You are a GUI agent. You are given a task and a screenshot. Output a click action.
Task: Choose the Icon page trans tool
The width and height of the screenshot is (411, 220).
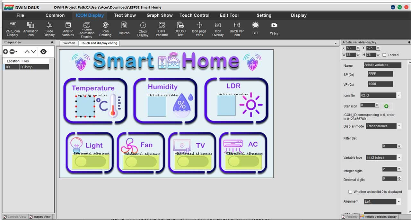point(199,29)
